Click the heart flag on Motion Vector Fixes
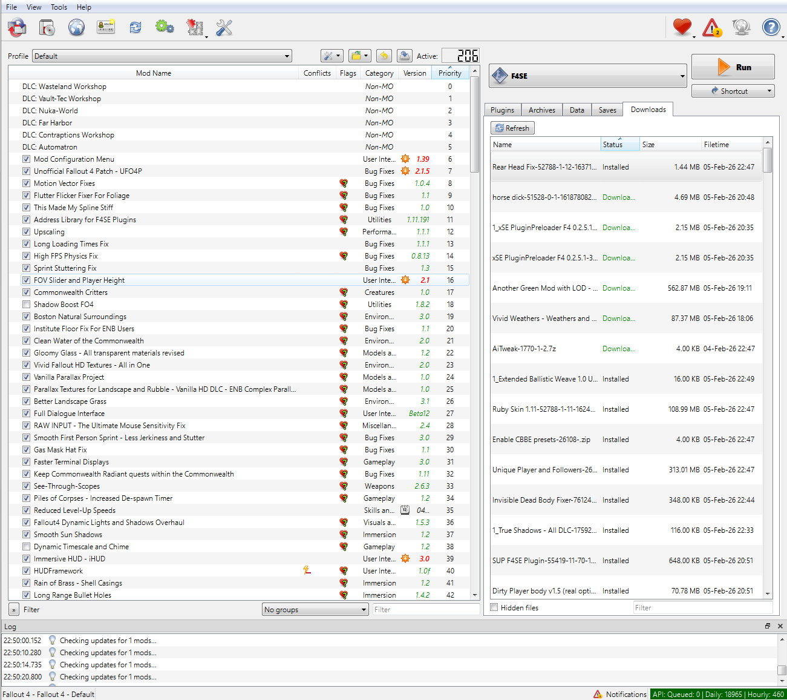This screenshot has width=787, height=700. click(x=344, y=183)
